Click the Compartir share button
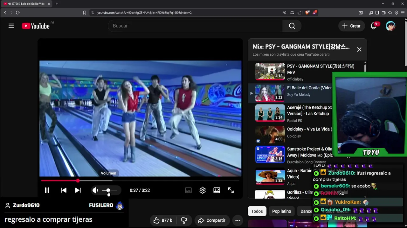Viewport: 407px width, 228px height. click(x=211, y=220)
